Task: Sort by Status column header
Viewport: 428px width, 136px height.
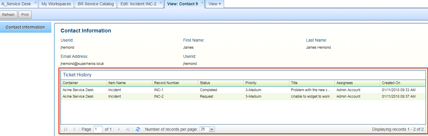Action: (x=221, y=83)
